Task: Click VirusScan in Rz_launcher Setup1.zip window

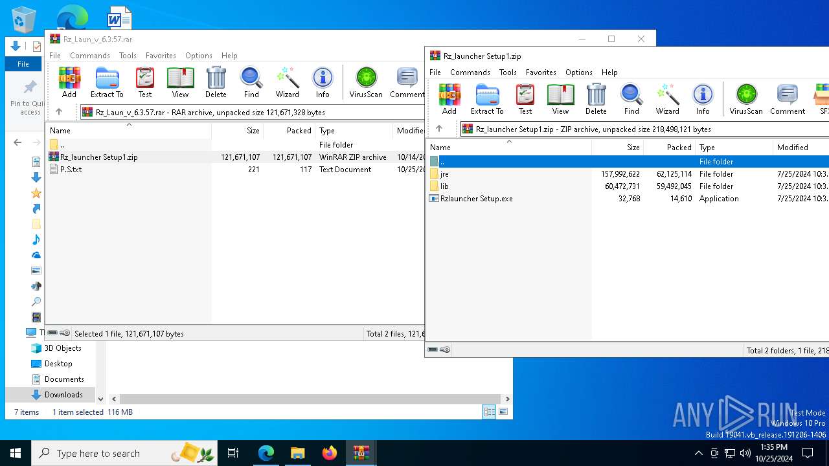Action: (x=746, y=99)
